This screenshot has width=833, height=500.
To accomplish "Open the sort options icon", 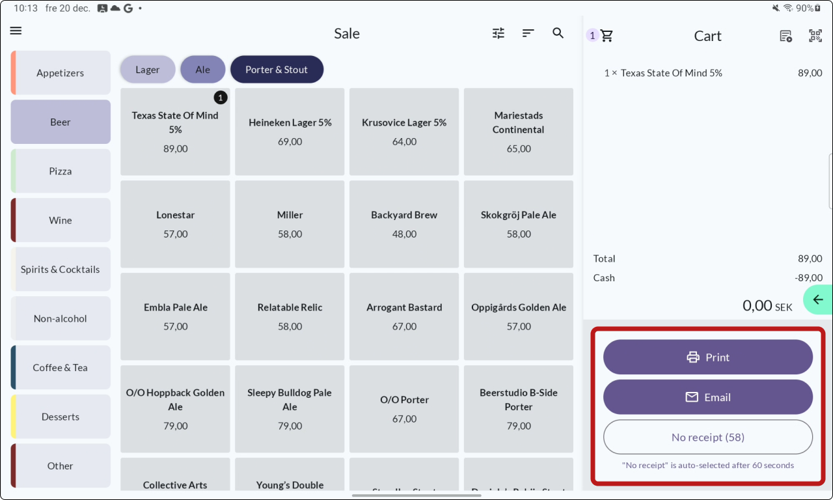I will click(x=528, y=33).
